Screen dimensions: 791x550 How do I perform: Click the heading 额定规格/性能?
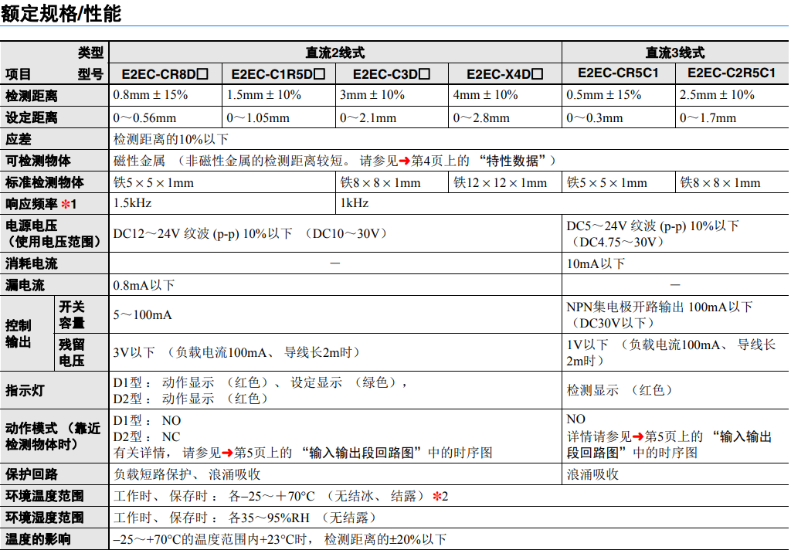(x=60, y=13)
